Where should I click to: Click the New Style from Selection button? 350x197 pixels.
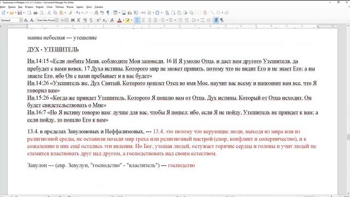coord(32,20)
